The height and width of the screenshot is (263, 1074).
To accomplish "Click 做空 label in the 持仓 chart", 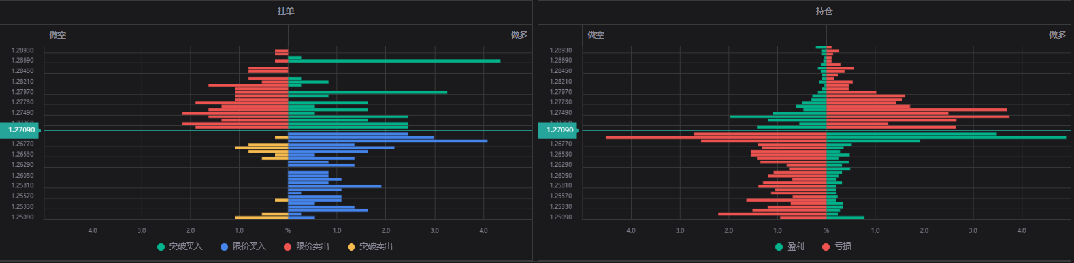I will coord(596,35).
